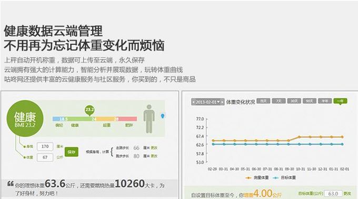Viewport: 358px width, 199px height.
Task: Click the gray human body figure icon
Action: [149, 119]
